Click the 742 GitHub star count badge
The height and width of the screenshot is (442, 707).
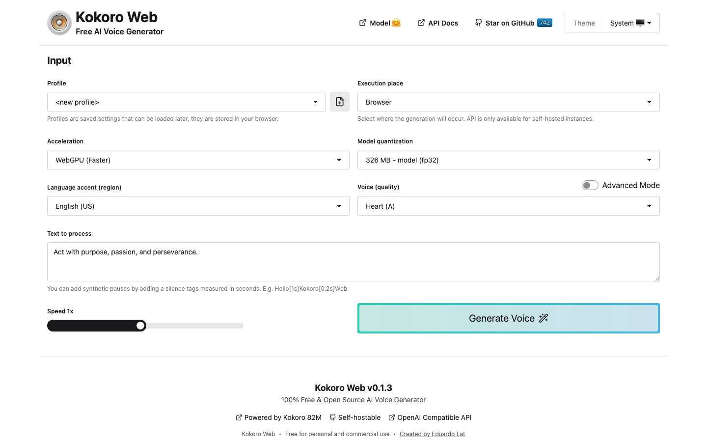click(544, 23)
